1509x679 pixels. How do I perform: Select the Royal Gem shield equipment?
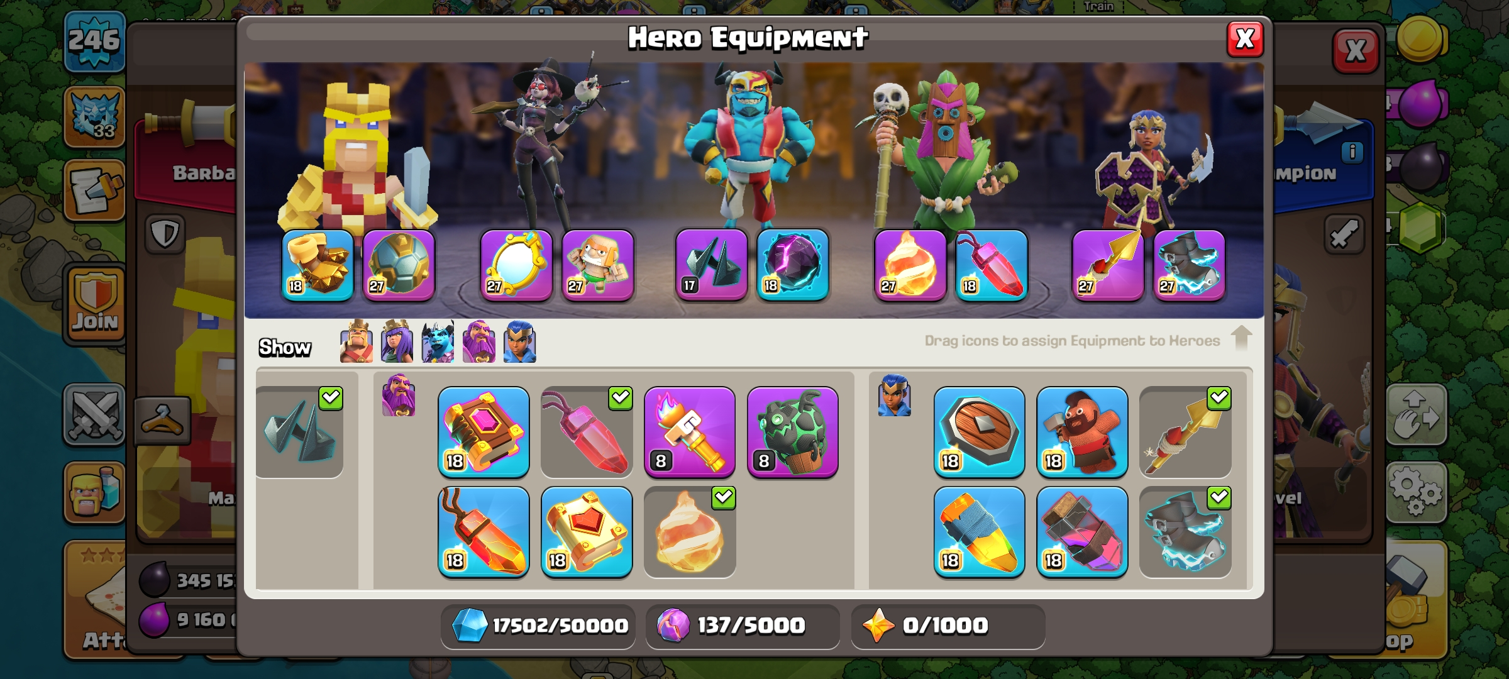(979, 532)
